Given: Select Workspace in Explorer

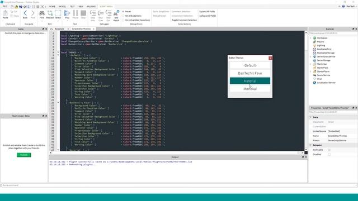Looking at the screenshot, I should tap(322, 38).
